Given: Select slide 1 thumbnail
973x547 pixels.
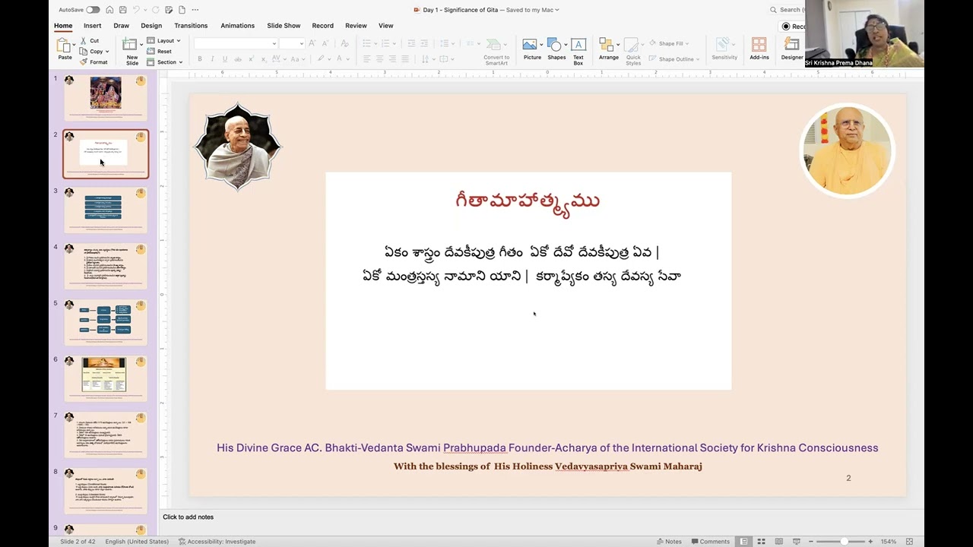Looking at the screenshot, I should point(106,97).
